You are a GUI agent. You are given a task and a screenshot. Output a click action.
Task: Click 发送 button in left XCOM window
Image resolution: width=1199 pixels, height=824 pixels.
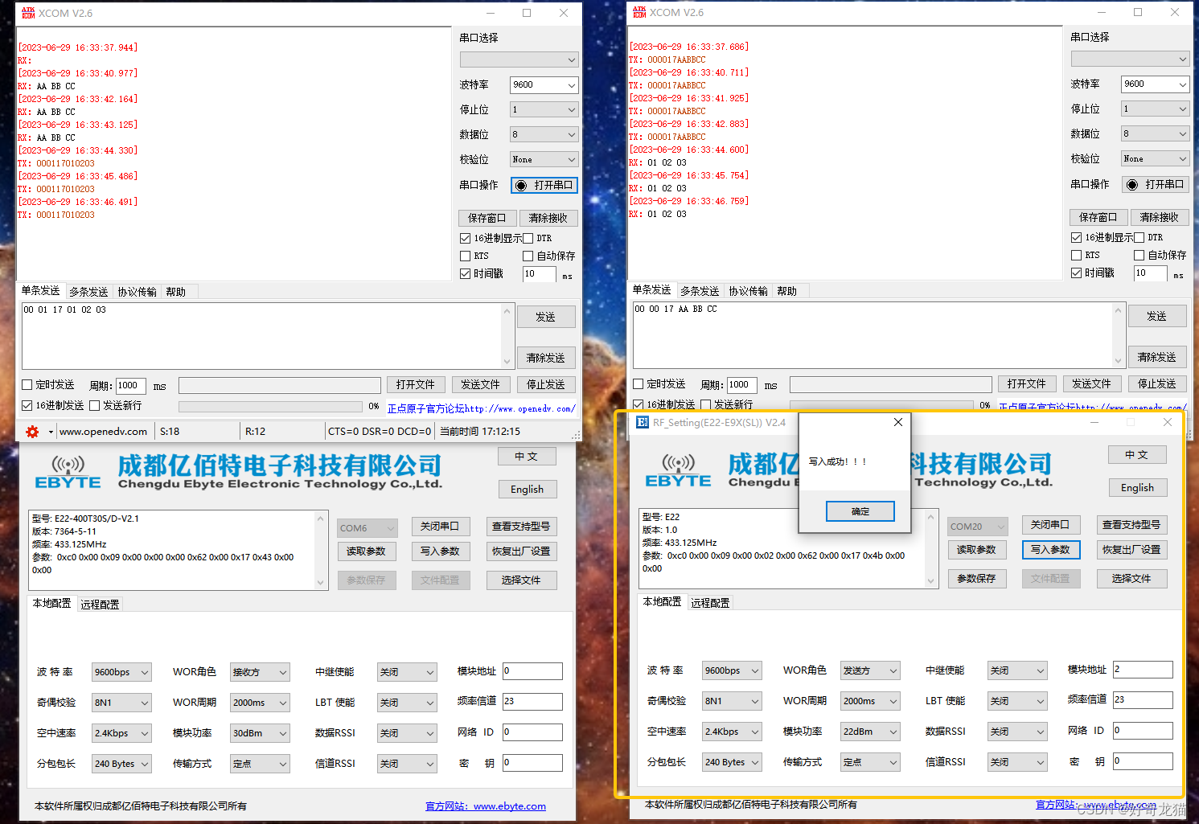click(x=546, y=317)
